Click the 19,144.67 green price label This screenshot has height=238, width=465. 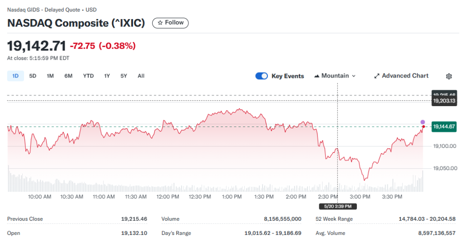click(444, 126)
